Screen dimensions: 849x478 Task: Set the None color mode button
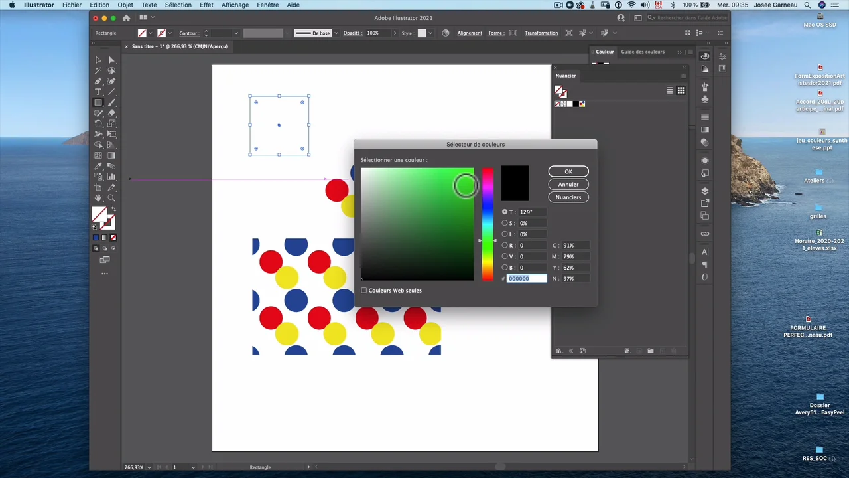113,238
